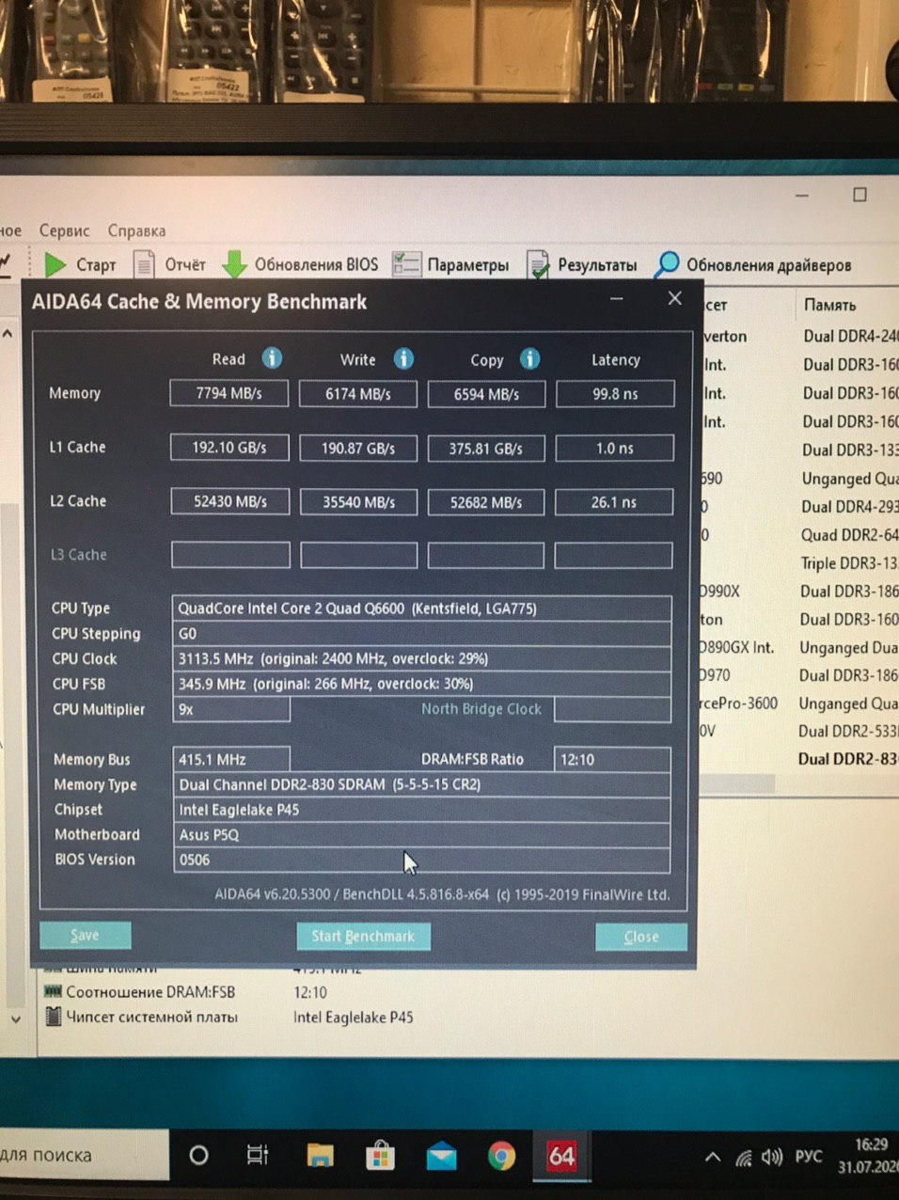Click the Память column header
899x1200 pixels.
829,305
